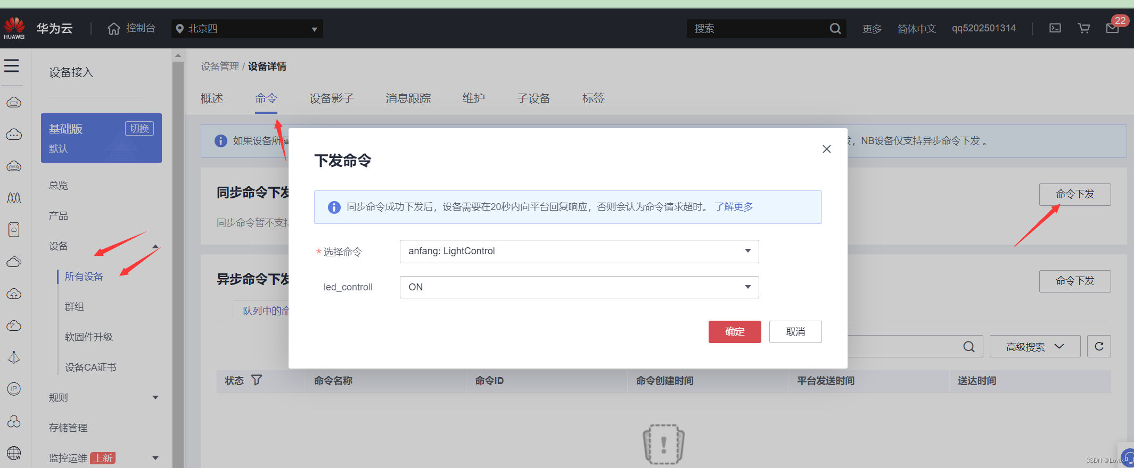Close the 下发命令 dialog with the X
This screenshot has height=468, width=1134.
pos(827,149)
